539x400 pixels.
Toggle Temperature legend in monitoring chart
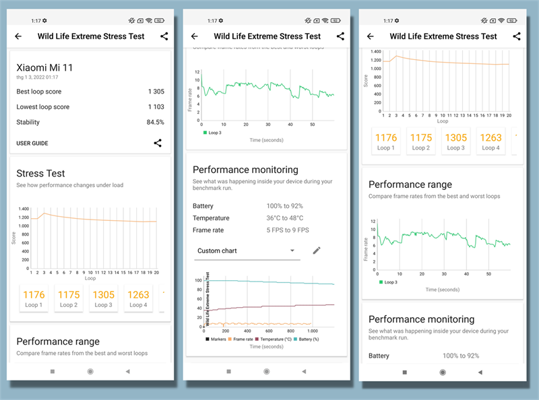(x=274, y=339)
